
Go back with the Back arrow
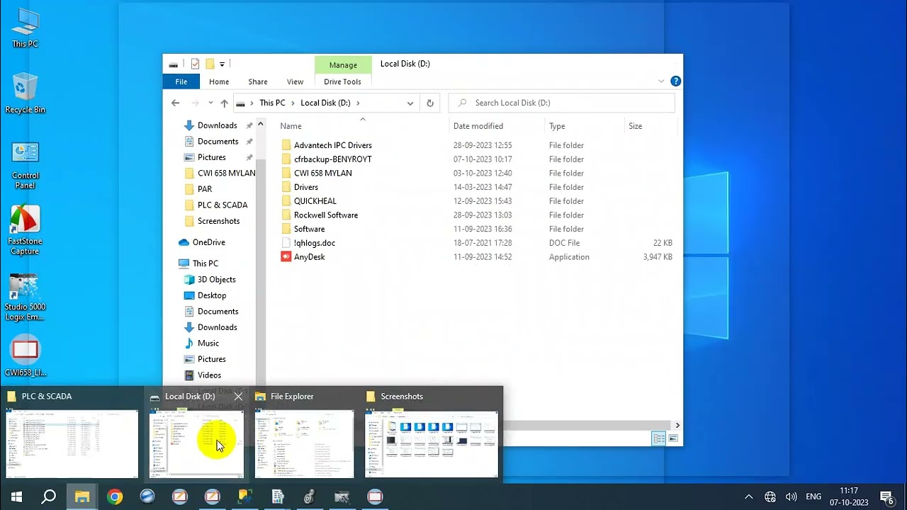point(176,103)
